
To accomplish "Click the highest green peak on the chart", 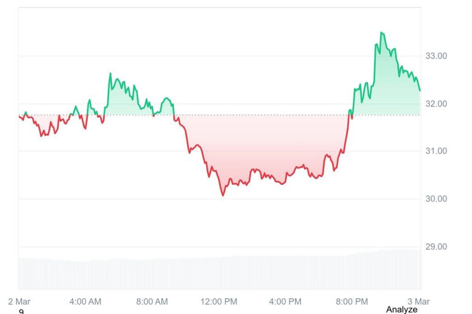I will pos(381,33).
